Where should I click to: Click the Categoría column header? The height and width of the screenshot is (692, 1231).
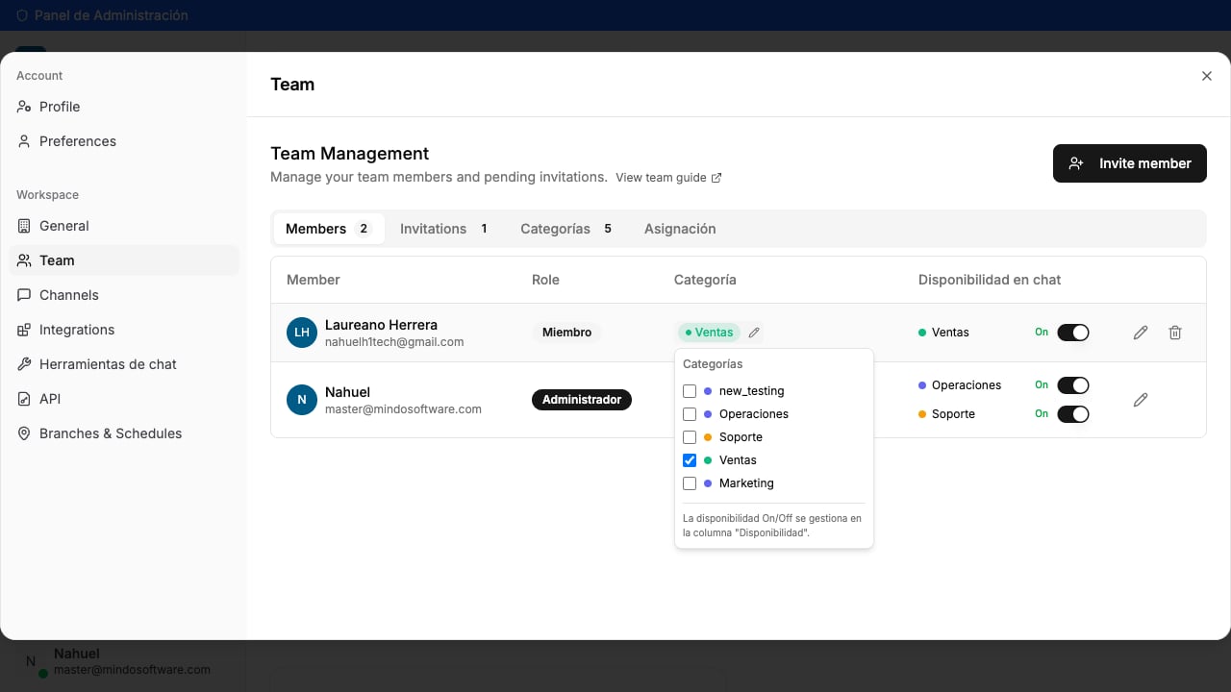coord(705,280)
